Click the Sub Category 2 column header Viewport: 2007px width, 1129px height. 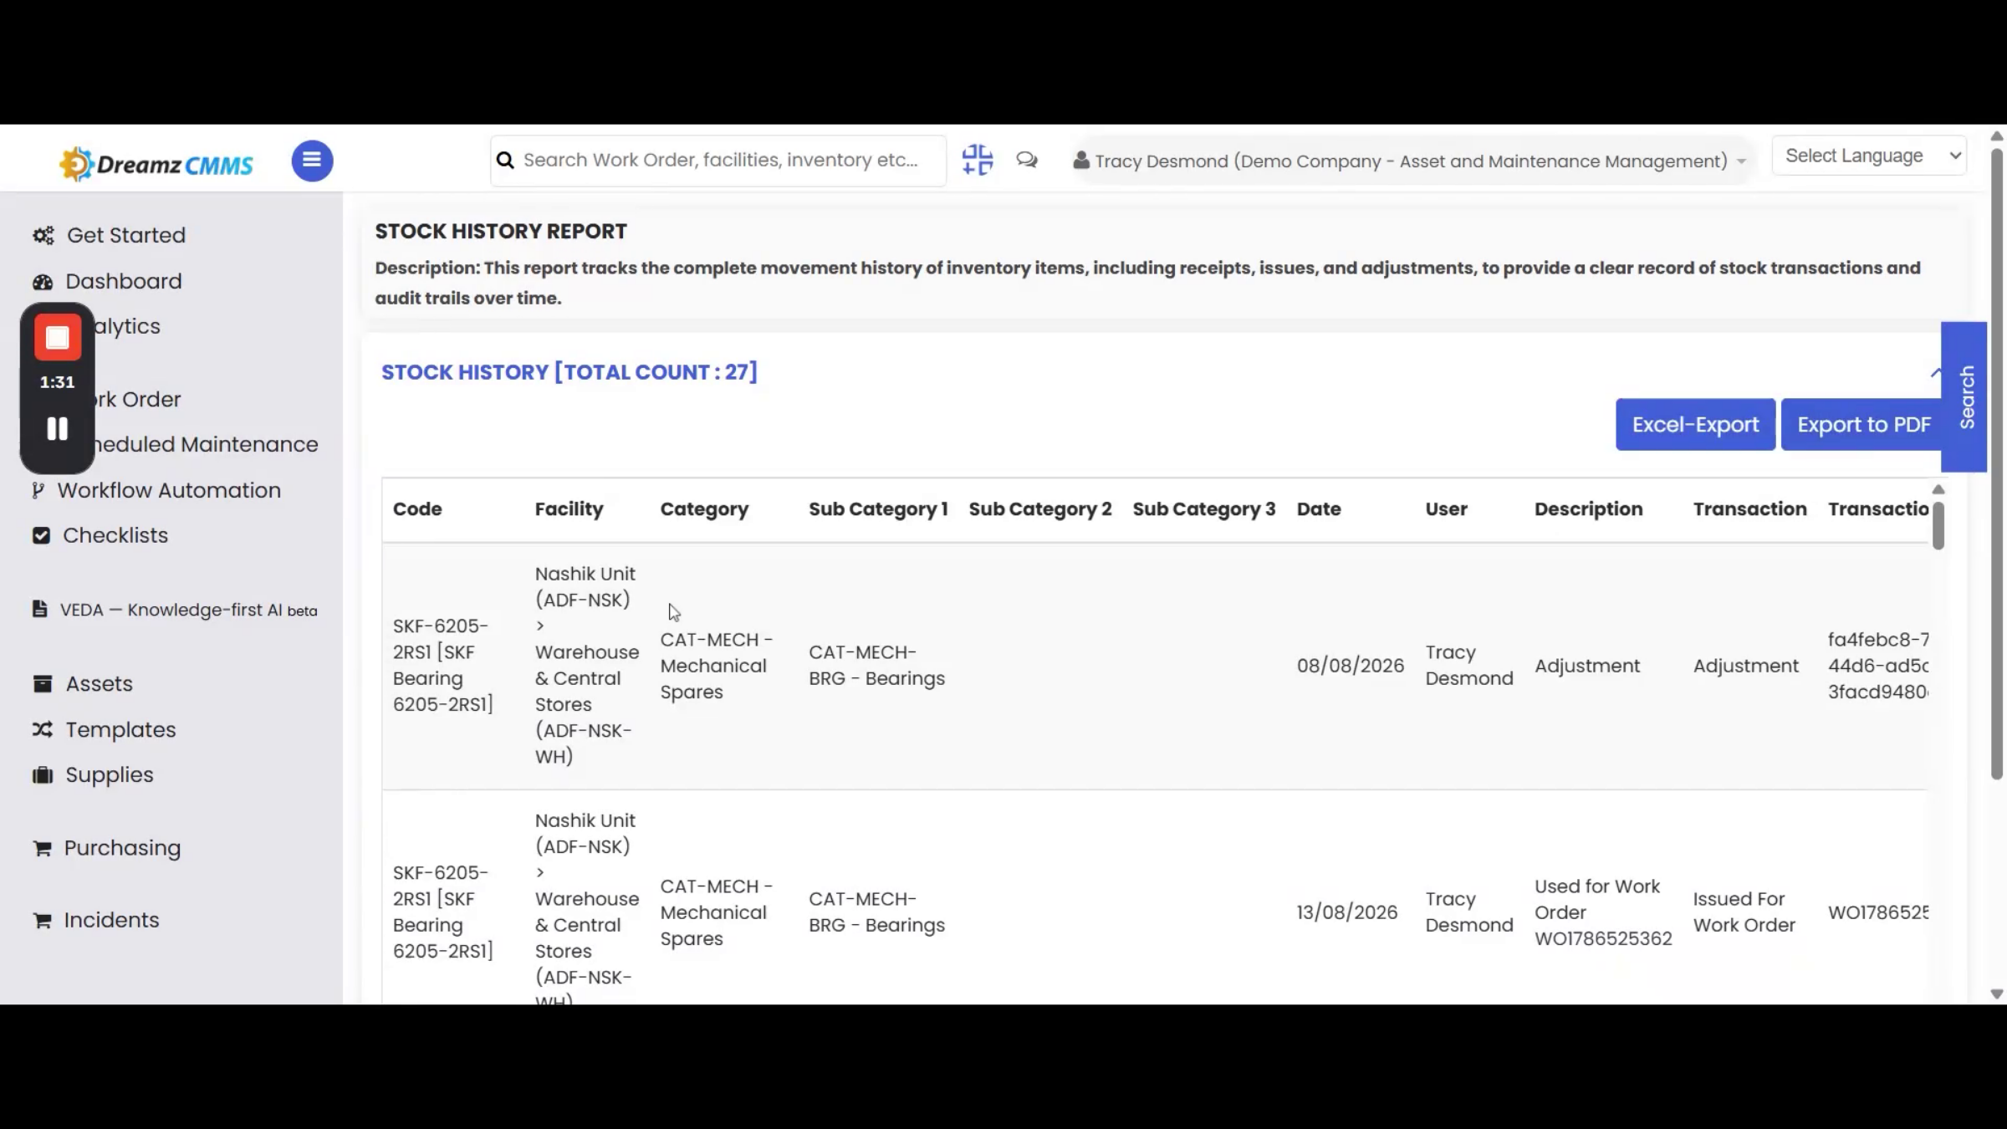click(x=1040, y=509)
